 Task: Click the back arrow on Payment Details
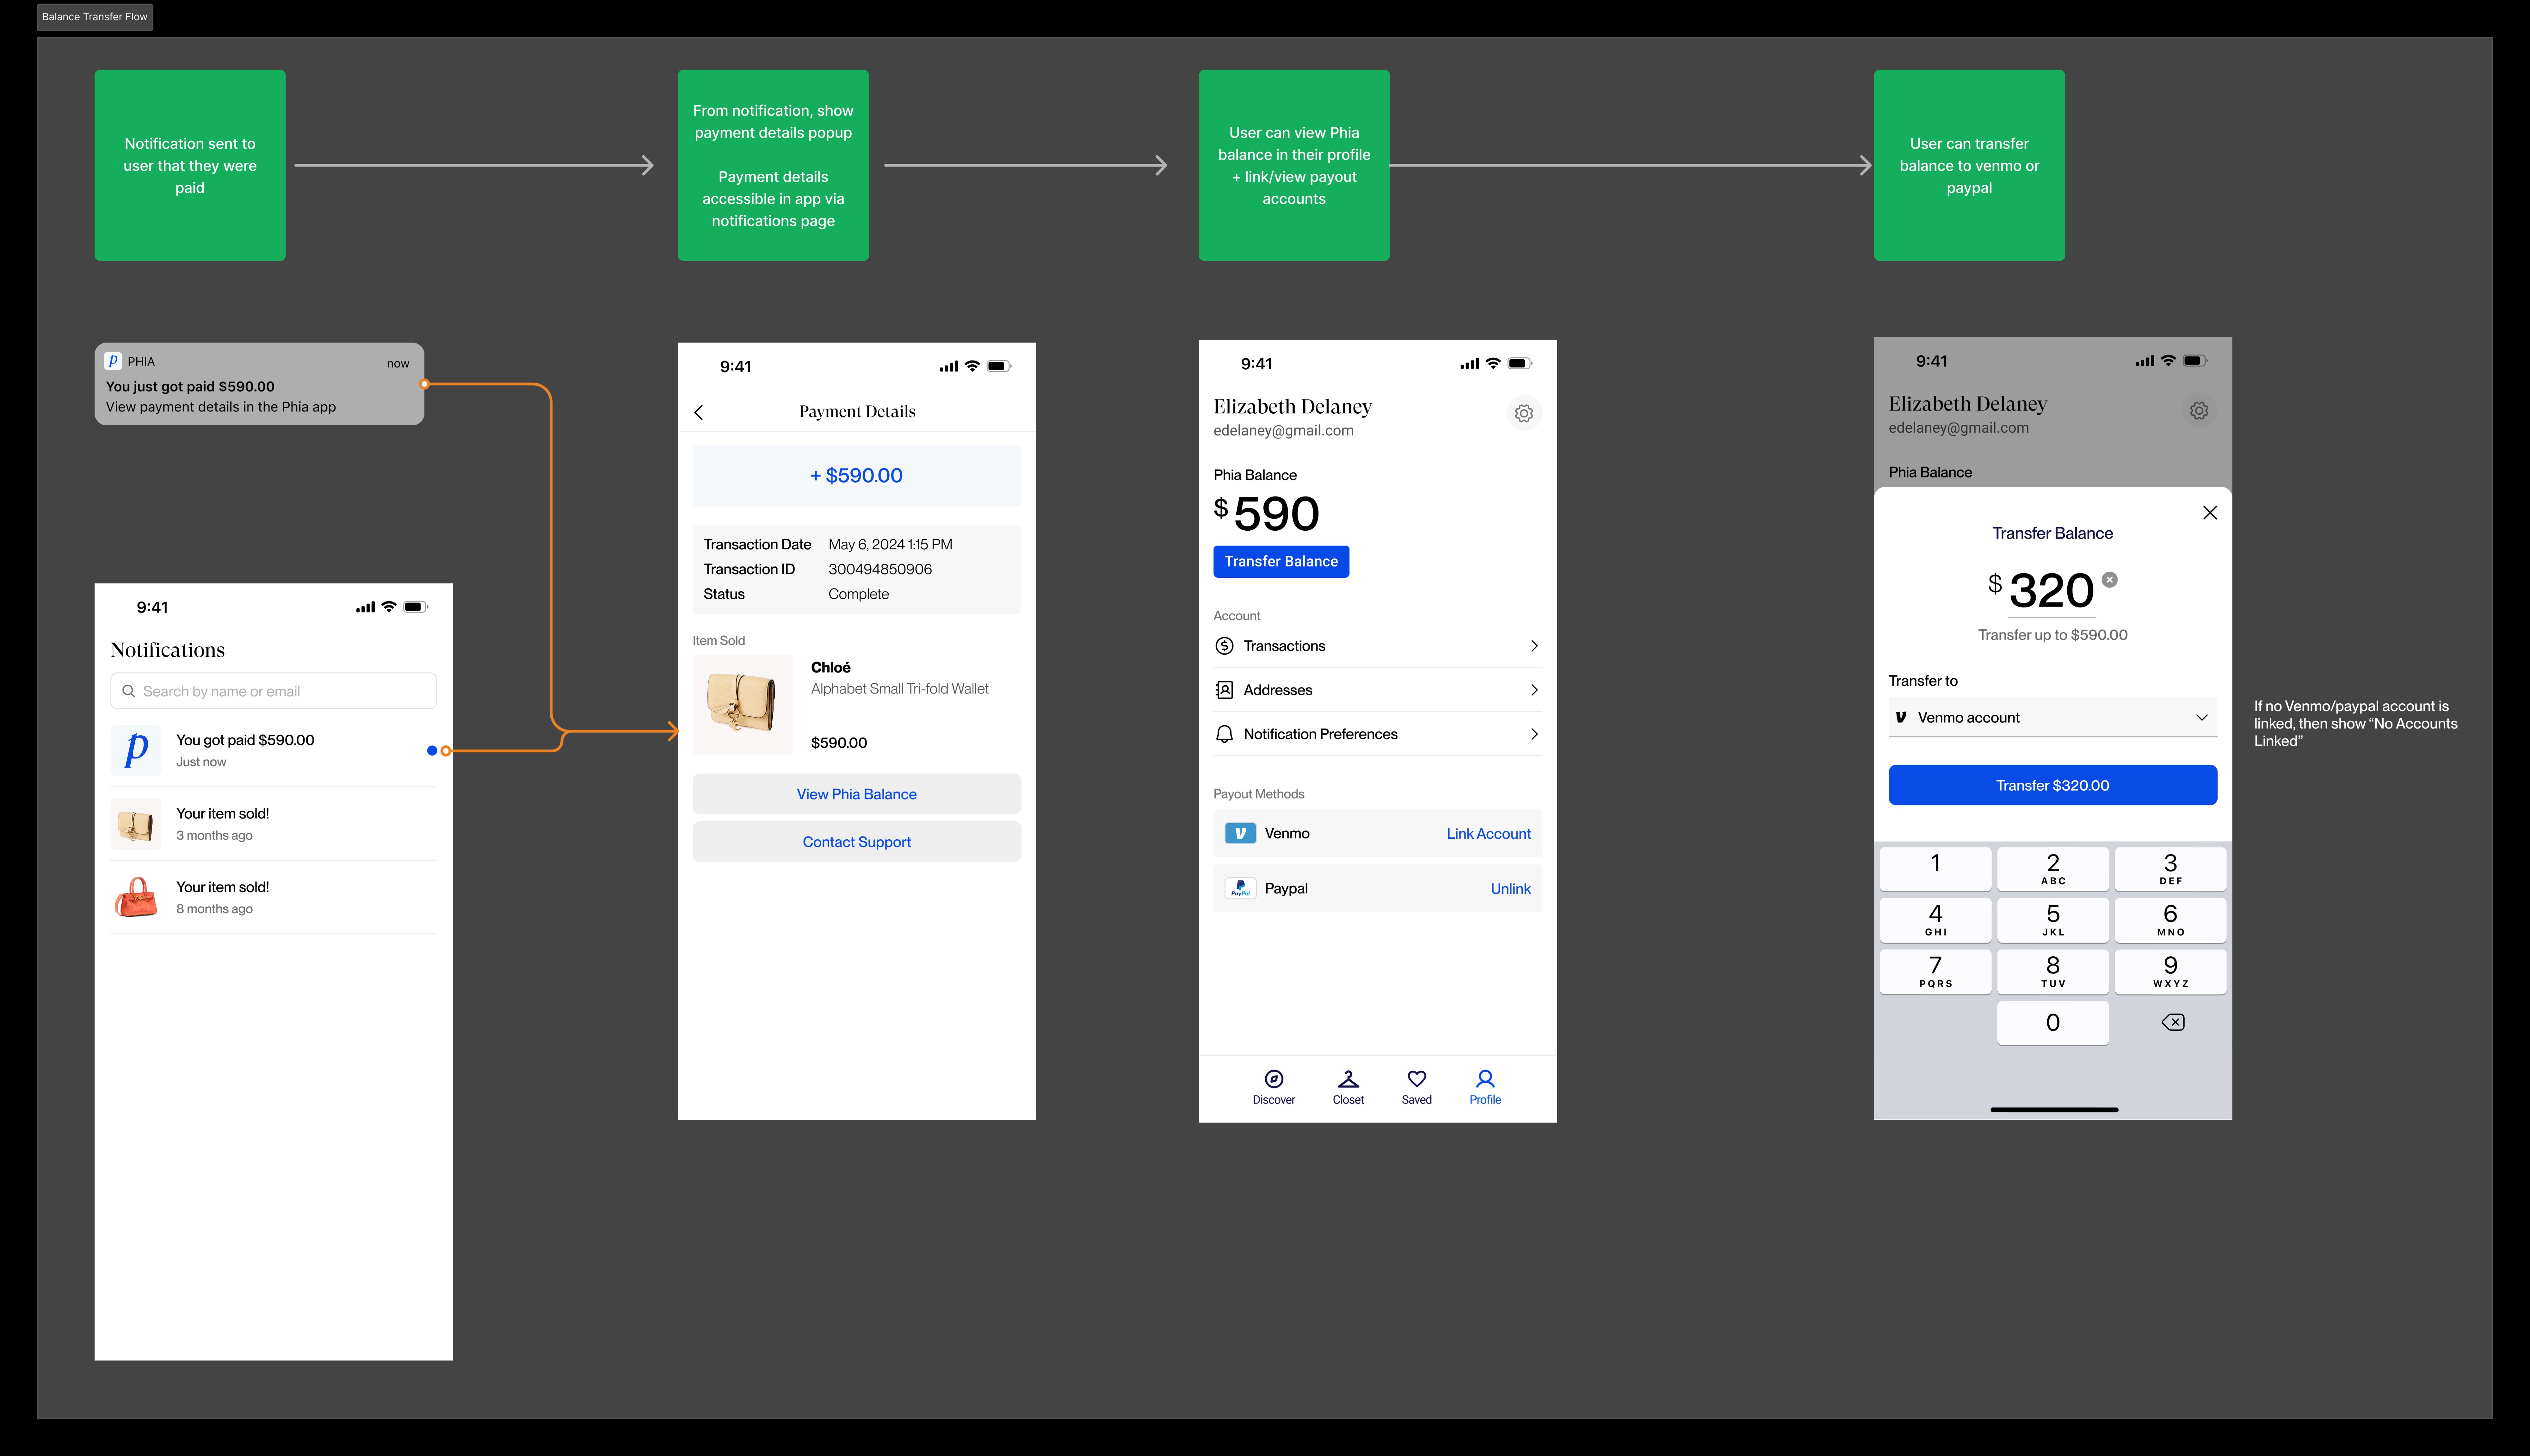[x=699, y=412]
